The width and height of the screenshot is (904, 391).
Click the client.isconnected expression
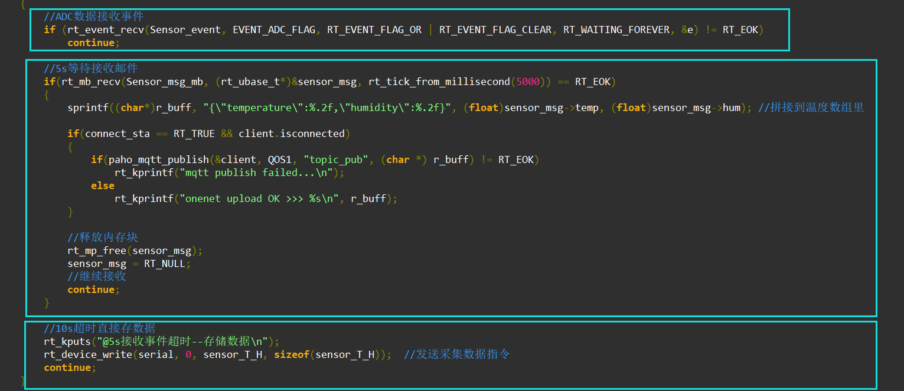pos(292,133)
